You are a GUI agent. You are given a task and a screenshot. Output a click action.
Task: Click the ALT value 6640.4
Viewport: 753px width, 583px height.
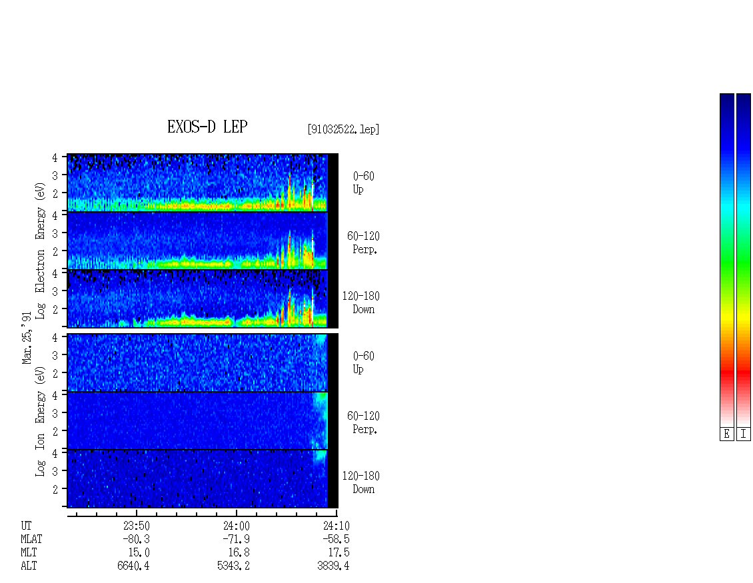click(x=133, y=566)
